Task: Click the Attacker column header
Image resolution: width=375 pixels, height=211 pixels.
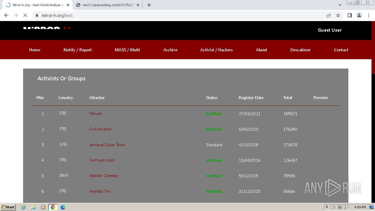Action: point(97,98)
